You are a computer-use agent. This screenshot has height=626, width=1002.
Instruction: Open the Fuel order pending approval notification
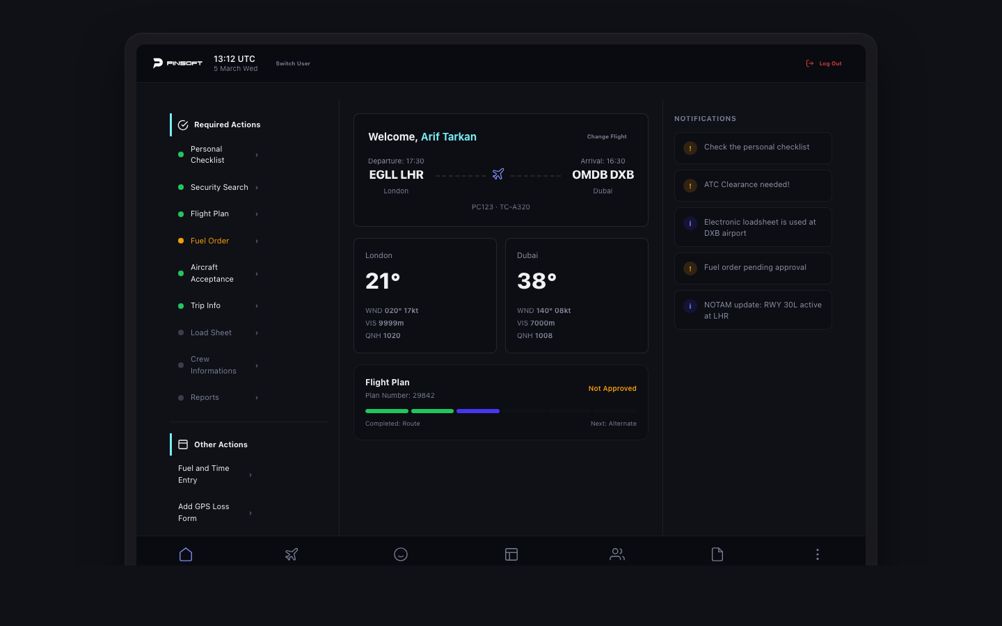(x=753, y=268)
